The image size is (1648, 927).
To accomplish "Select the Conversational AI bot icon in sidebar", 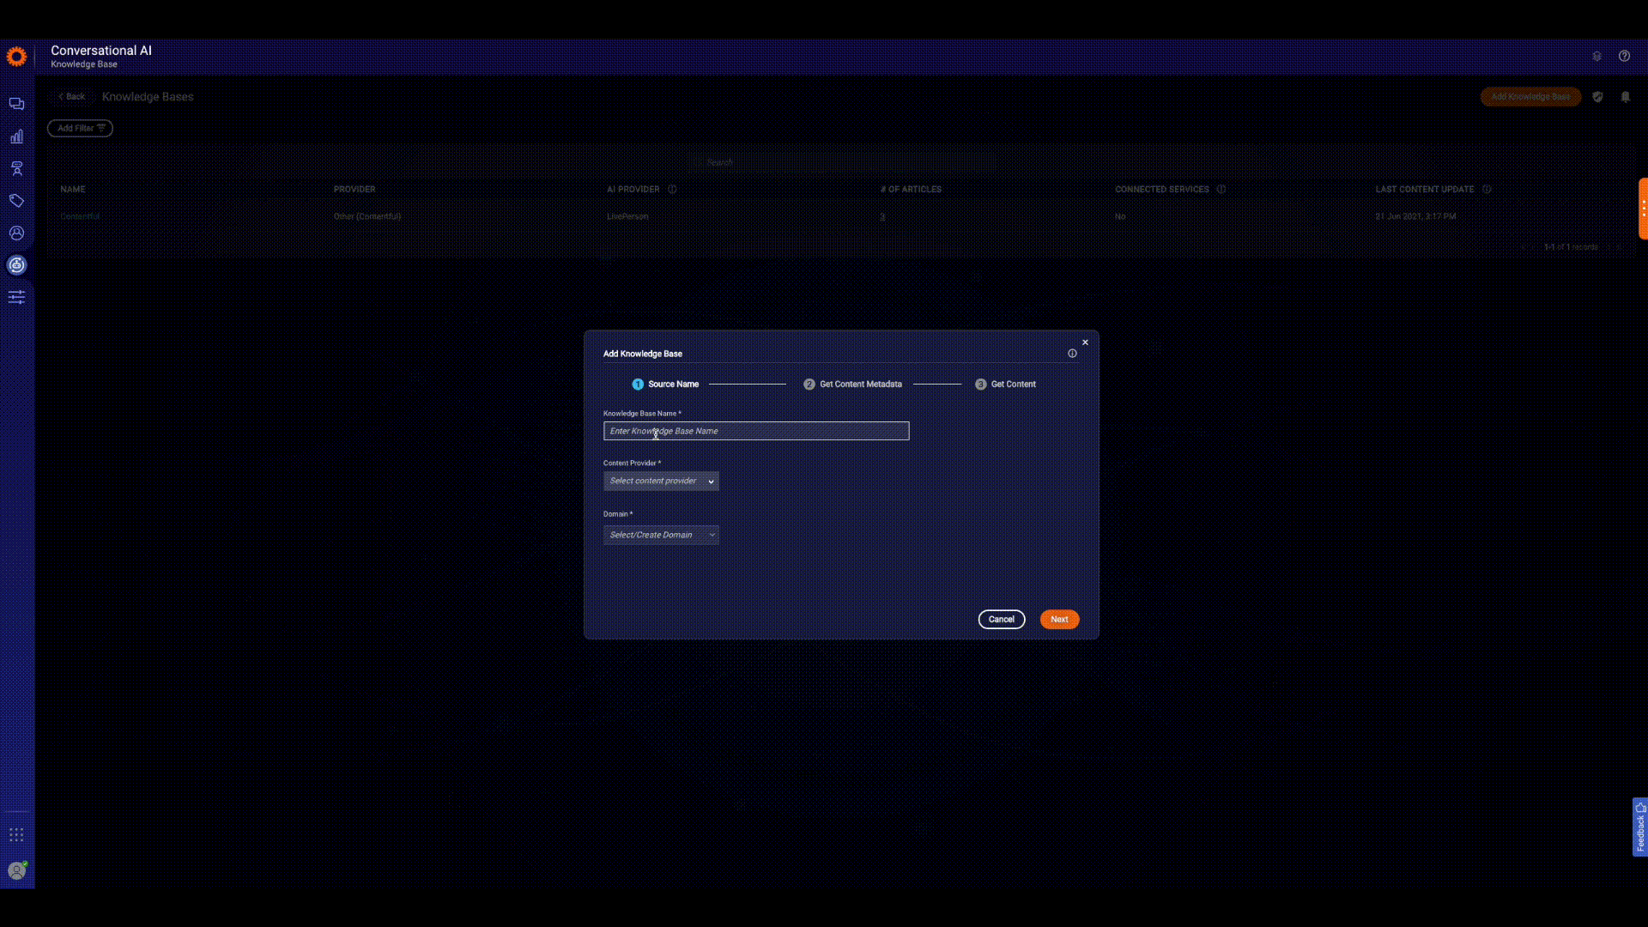I will (16, 265).
